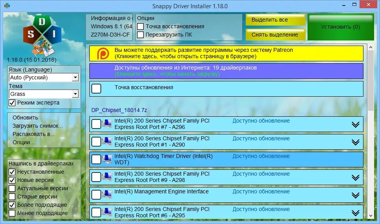This screenshot has width=380, height=224.
Task: Click green 'Установить (0)' button
Action: point(341,27)
